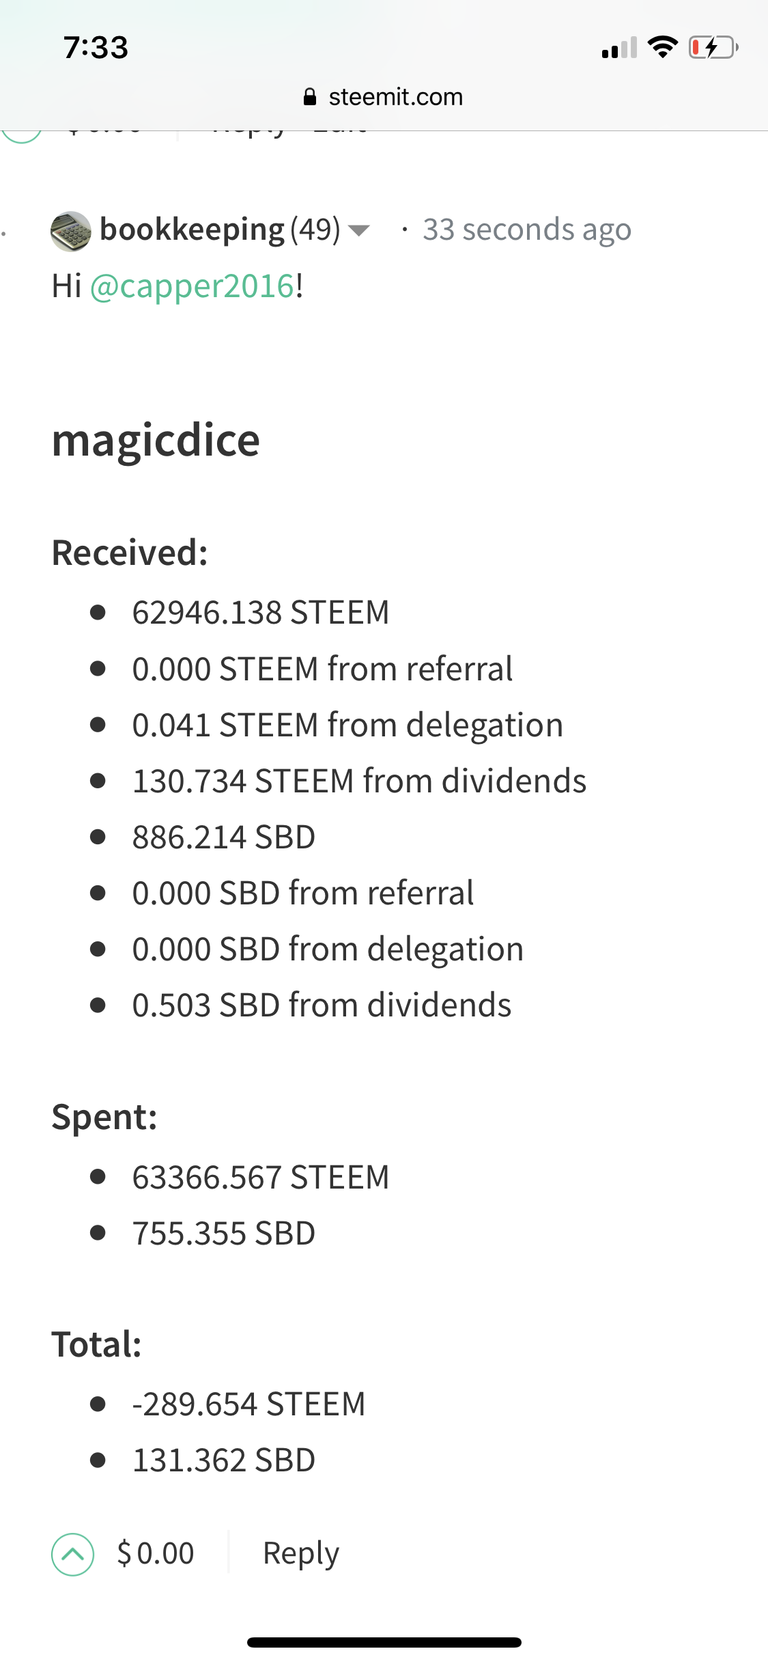This screenshot has height=1664, width=768.
Task: Tap the 7:33 clock in status bar
Action: coord(96,47)
